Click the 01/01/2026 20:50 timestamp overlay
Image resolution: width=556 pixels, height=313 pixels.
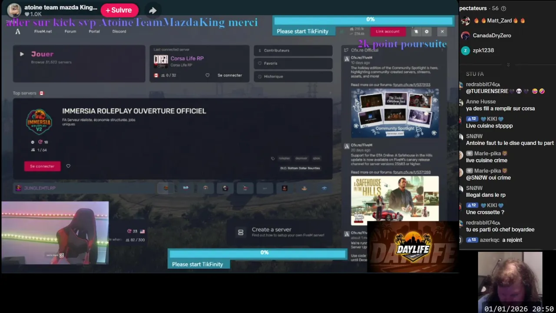[x=519, y=309]
